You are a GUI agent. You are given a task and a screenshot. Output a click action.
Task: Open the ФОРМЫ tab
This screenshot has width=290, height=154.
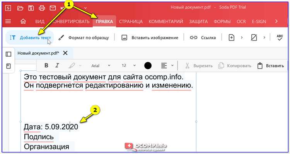point(222,22)
